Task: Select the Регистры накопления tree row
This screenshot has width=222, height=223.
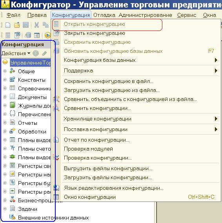Action: (34, 174)
